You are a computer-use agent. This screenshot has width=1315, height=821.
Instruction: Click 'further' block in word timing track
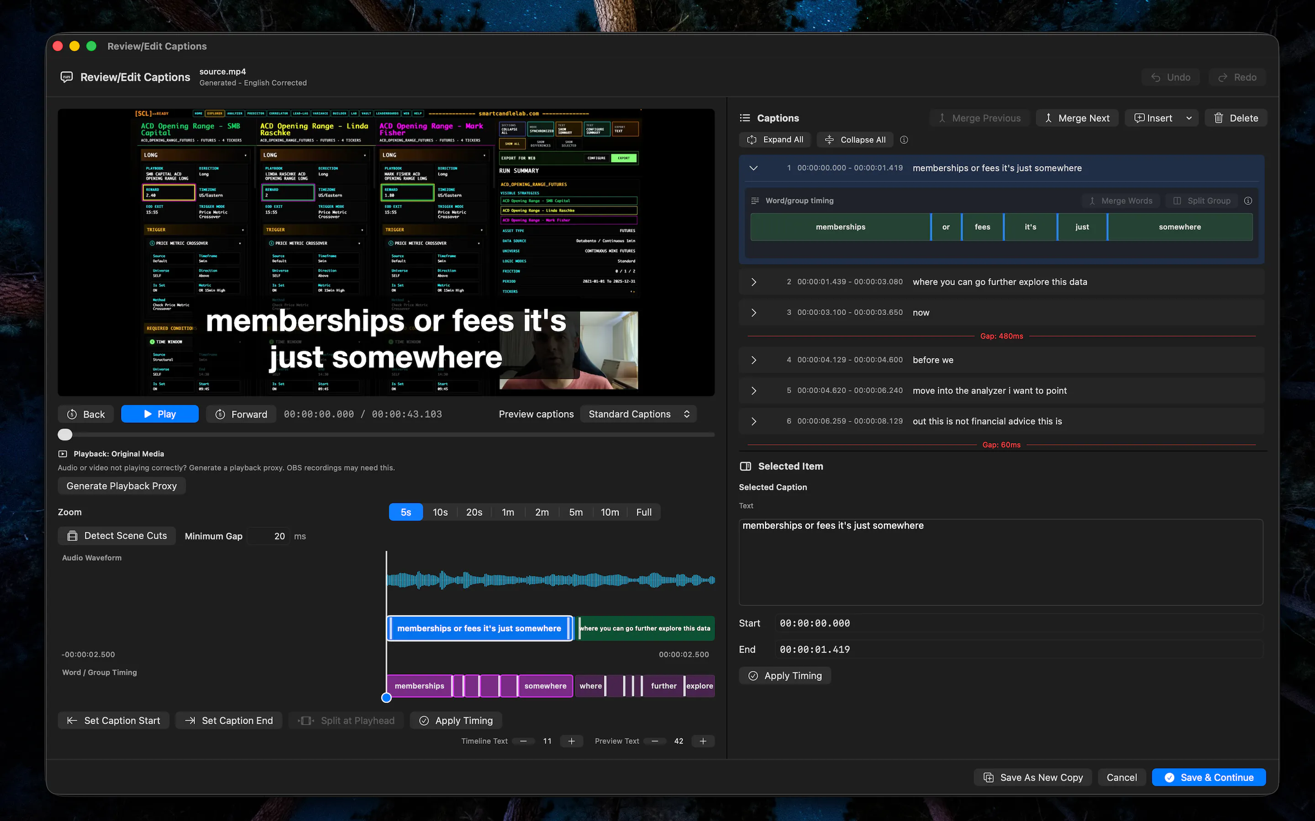(x=663, y=686)
